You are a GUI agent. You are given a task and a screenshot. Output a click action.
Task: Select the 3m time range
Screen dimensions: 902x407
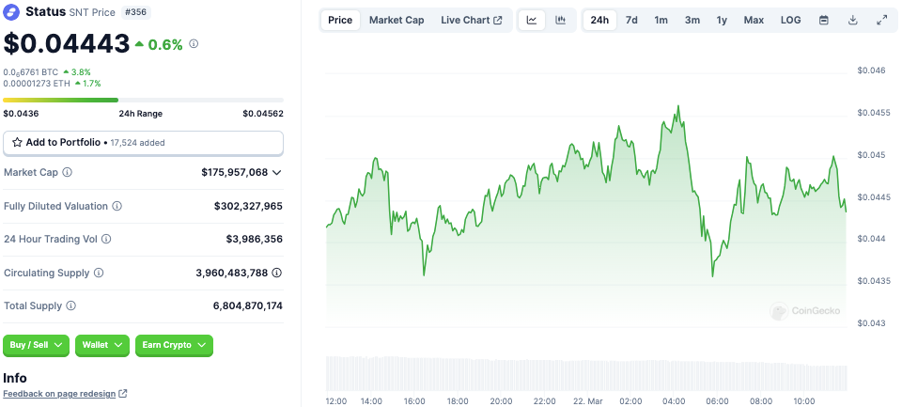click(x=692, y=20)
